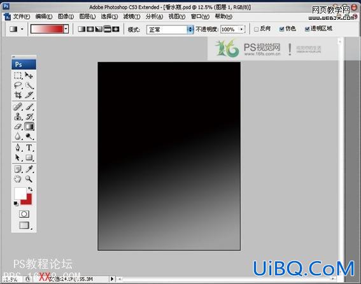Collapse the toolbox panel header
The height and width of the screenshot is (284, 361).
[x=24, y=57]
